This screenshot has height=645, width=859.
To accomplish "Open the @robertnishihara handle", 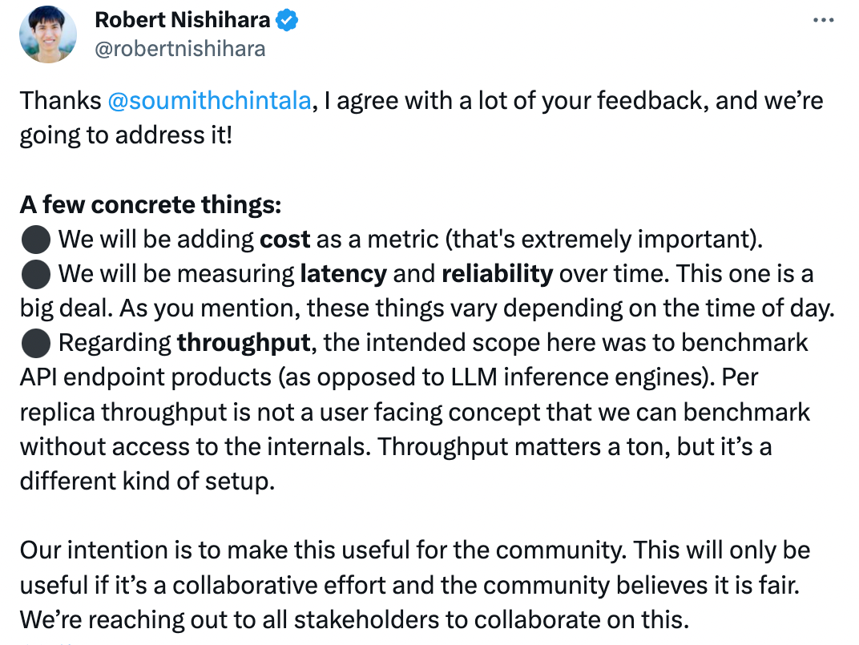I will pos(180,50).
